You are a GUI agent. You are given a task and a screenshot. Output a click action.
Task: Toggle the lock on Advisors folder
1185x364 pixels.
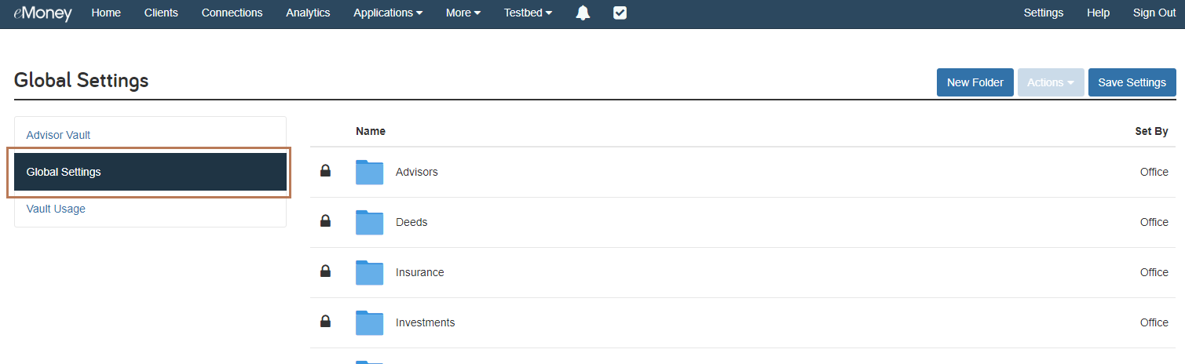[325, 171]
